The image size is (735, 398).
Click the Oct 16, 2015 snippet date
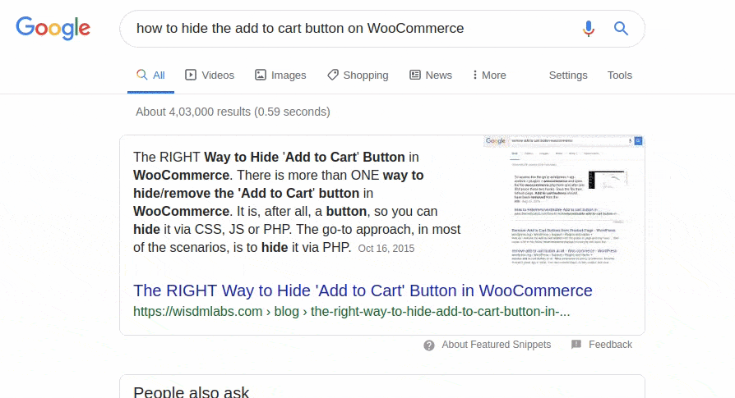tap(386, 249)
